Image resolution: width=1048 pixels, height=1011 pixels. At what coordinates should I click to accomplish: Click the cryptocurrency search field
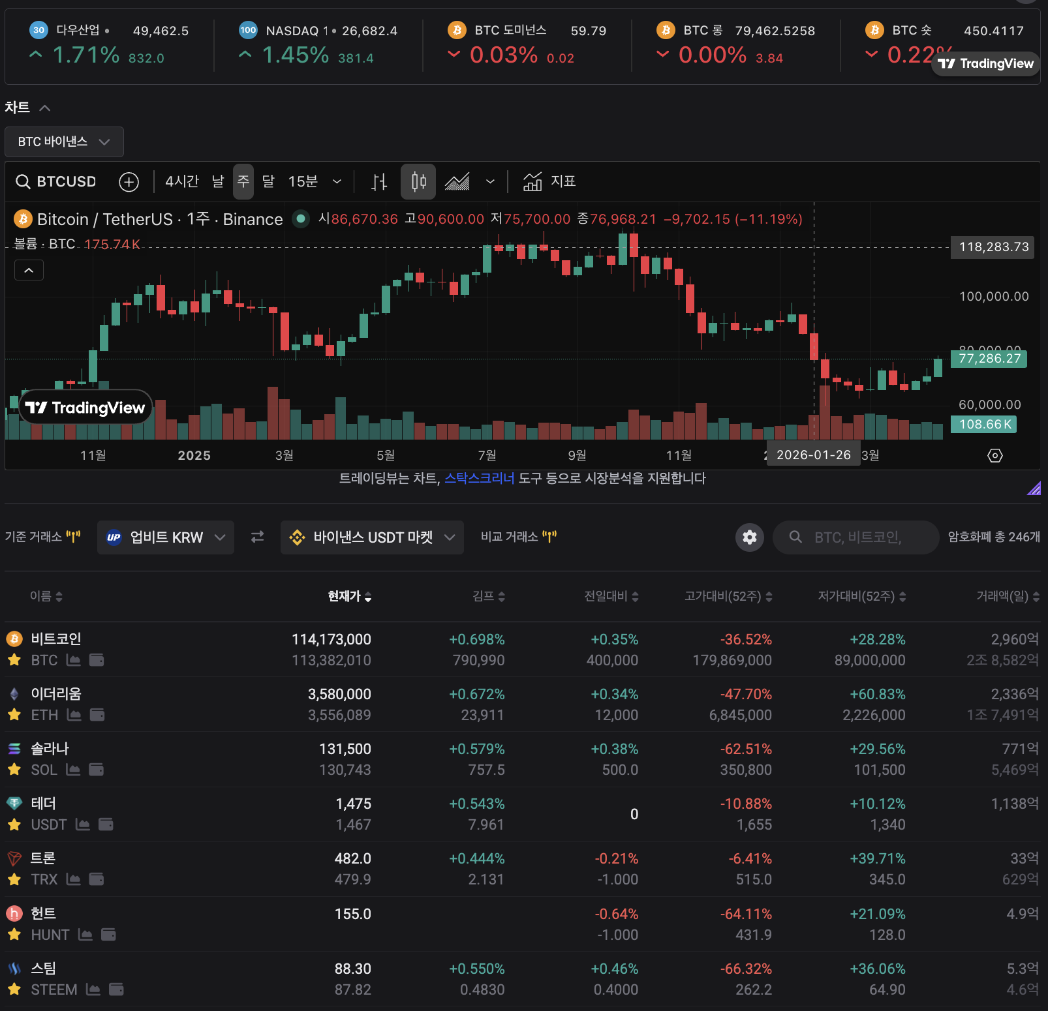click(856, 537)
